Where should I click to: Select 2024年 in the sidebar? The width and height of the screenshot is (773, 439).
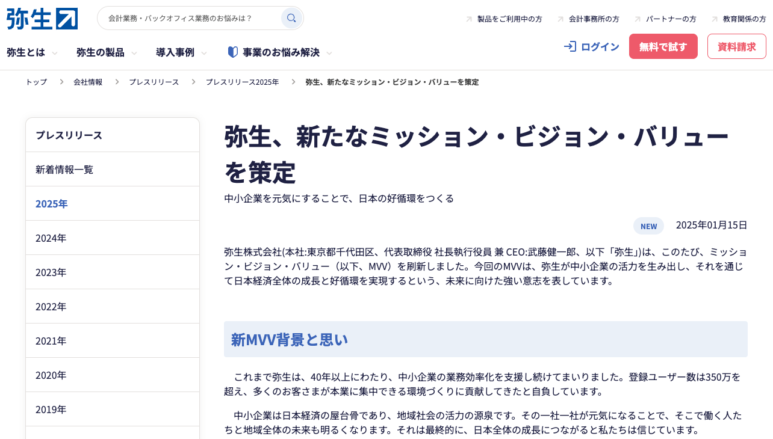click(x=113, y=238)
